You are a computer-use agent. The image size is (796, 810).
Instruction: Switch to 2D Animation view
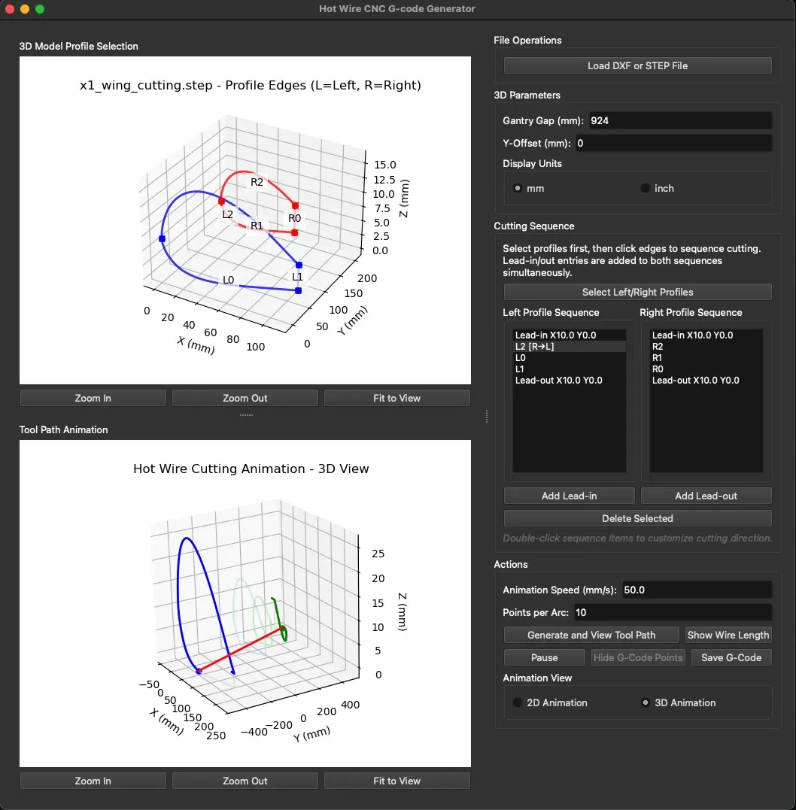[517, 702]
